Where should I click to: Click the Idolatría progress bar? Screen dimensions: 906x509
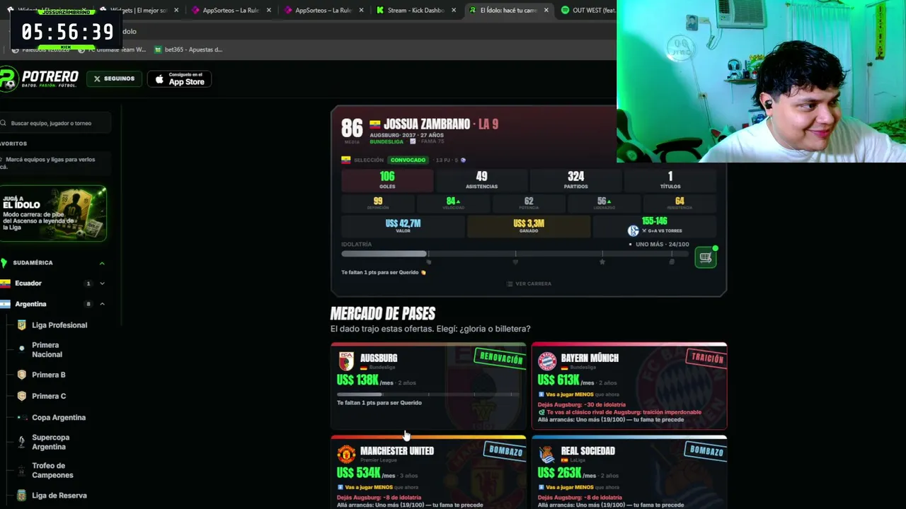click(515, 254)
